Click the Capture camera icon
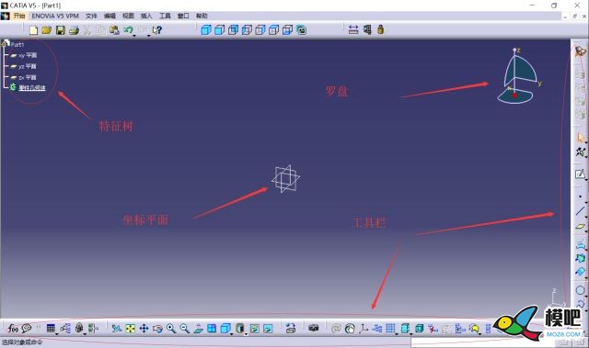589x348 pixels. pyautogui.click(x=314, y=328)
